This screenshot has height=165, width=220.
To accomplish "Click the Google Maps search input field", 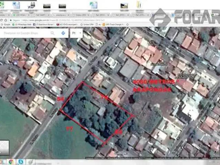I will (x=26, y=33).
